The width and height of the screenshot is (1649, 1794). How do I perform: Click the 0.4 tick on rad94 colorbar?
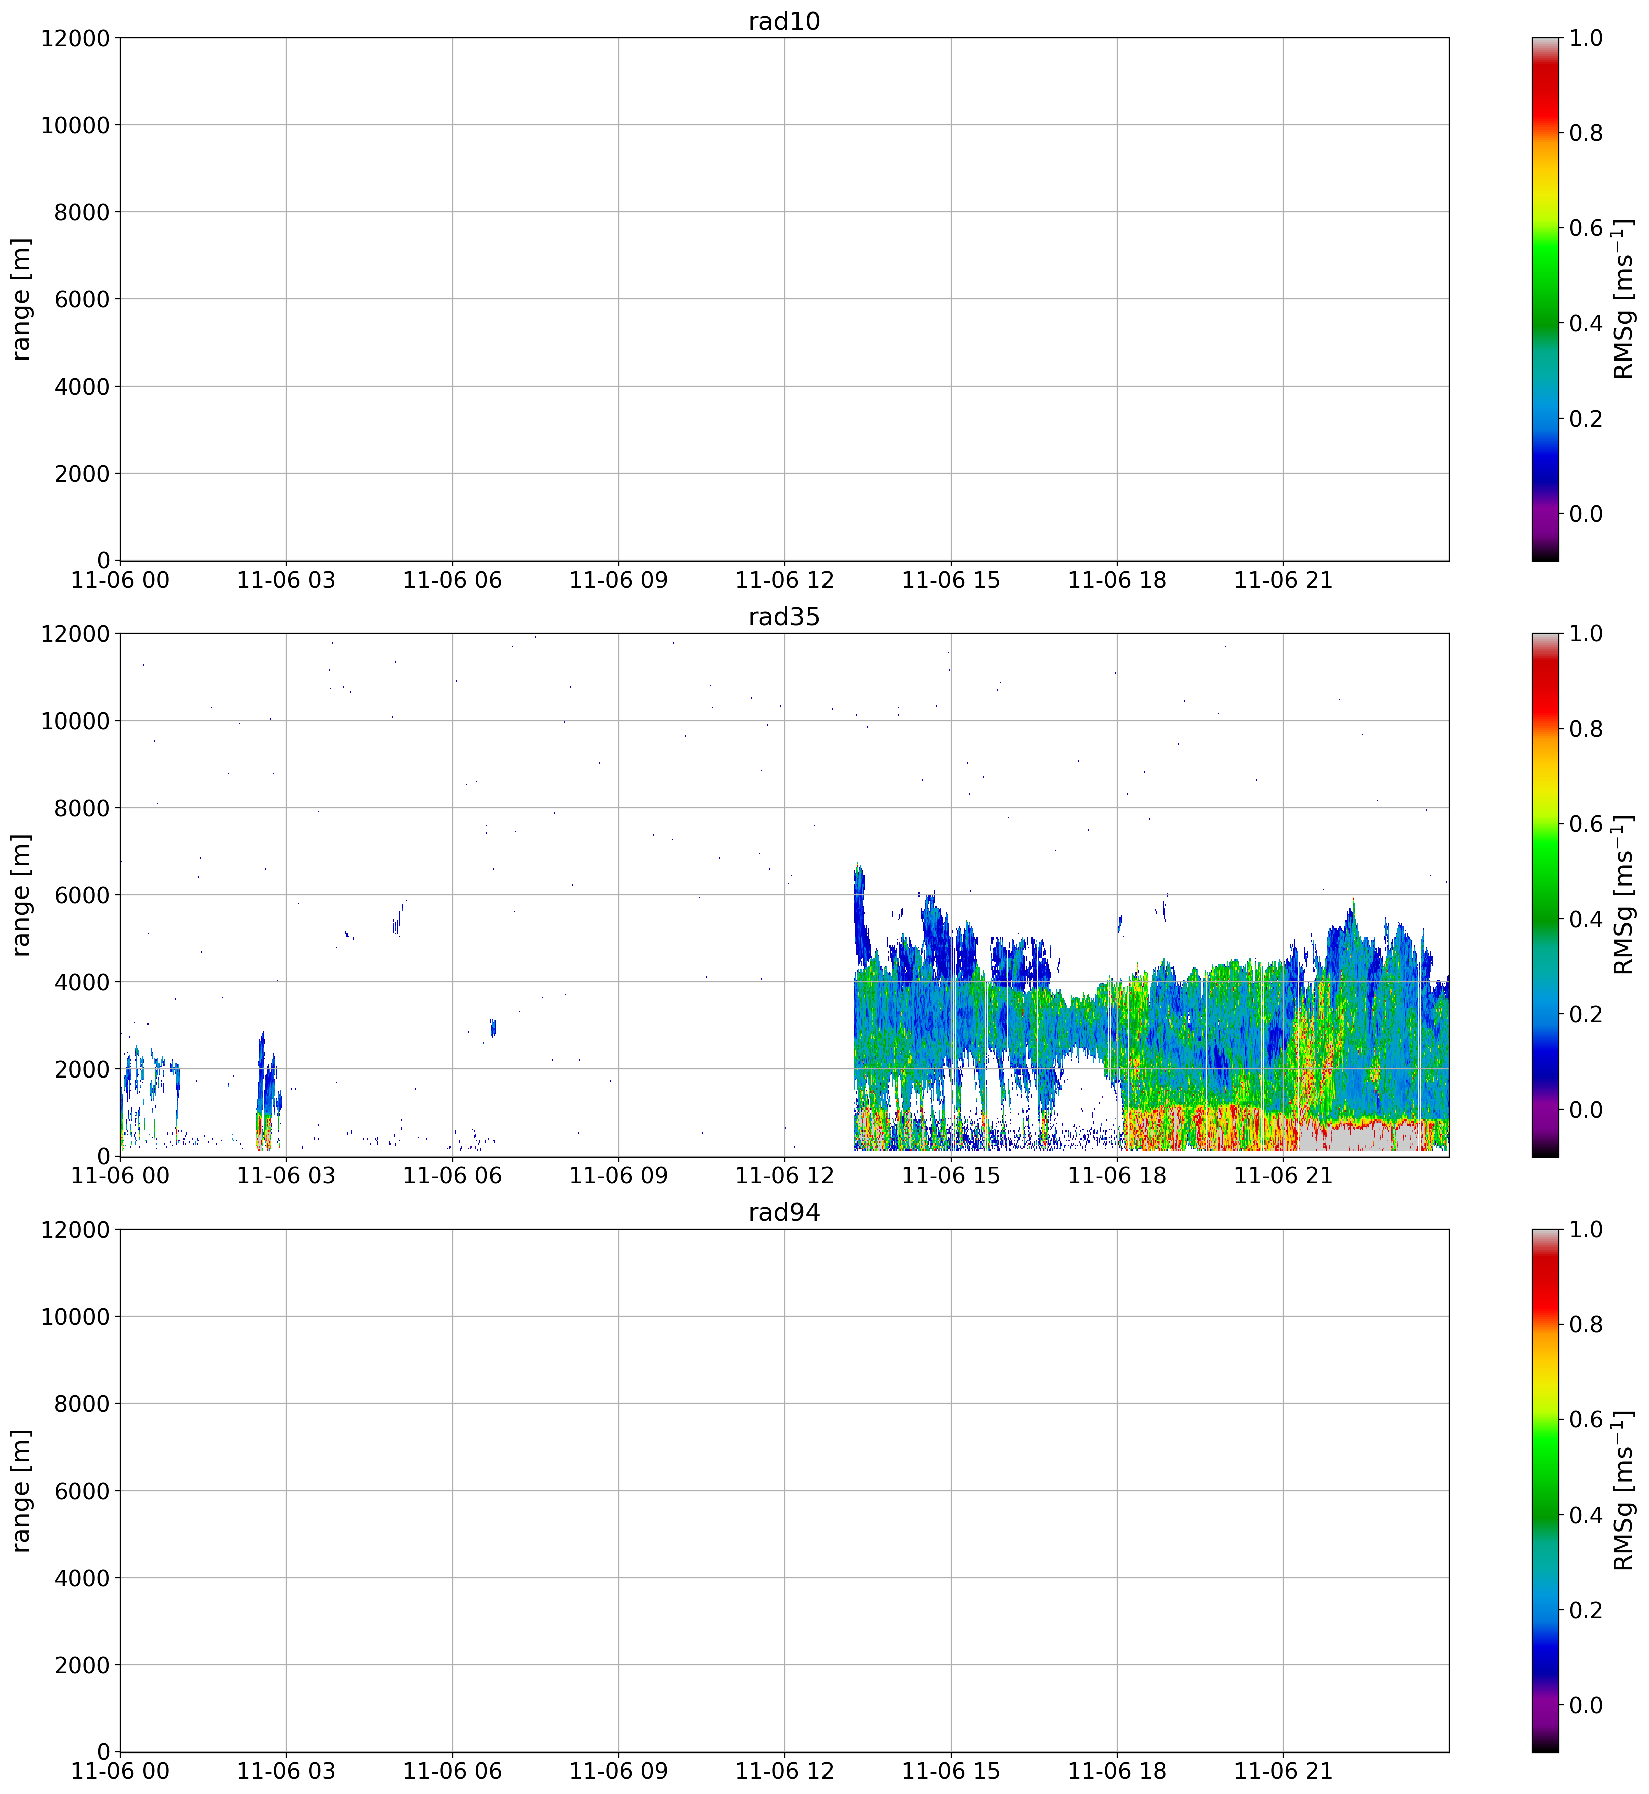pos(1585,1515)
